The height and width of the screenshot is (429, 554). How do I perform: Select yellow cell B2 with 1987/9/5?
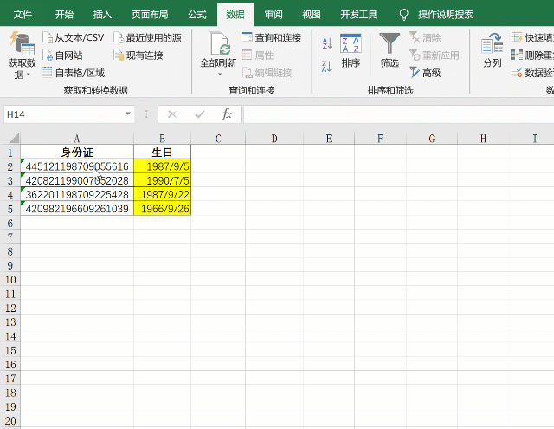162,166
